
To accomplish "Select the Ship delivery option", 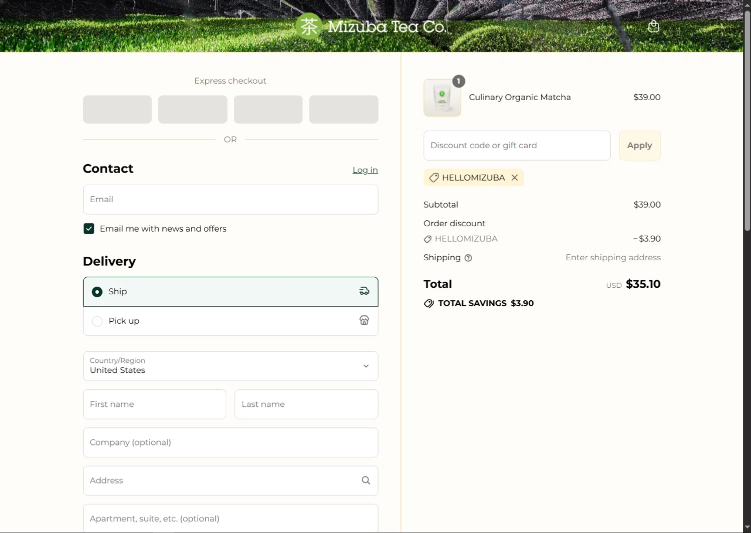I will point(230,292).
